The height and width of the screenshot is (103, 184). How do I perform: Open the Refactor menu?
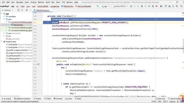pyautogui.click(x=41, y=2)
